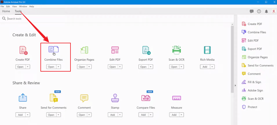Viewport: 277px width, 125px height.
Task: Click Open button under Comment
Action: (82, 115)
